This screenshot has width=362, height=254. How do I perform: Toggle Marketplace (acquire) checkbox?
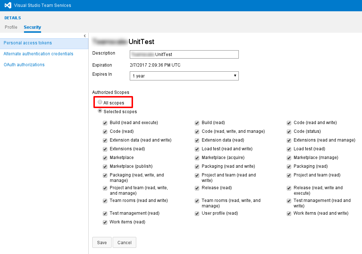point(197,158)
